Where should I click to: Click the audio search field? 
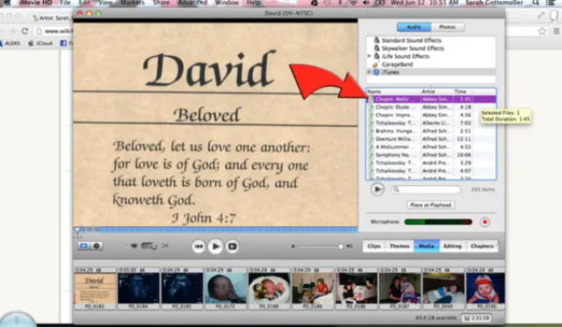[x=426, y=189]
